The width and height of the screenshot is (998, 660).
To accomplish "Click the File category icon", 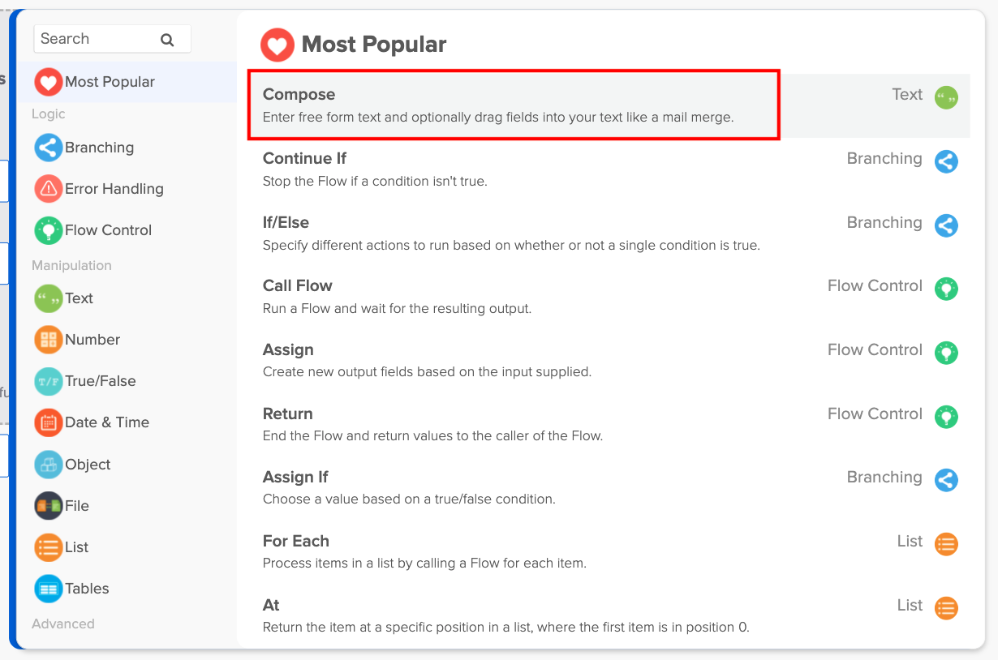I will (x=49, y=506).
